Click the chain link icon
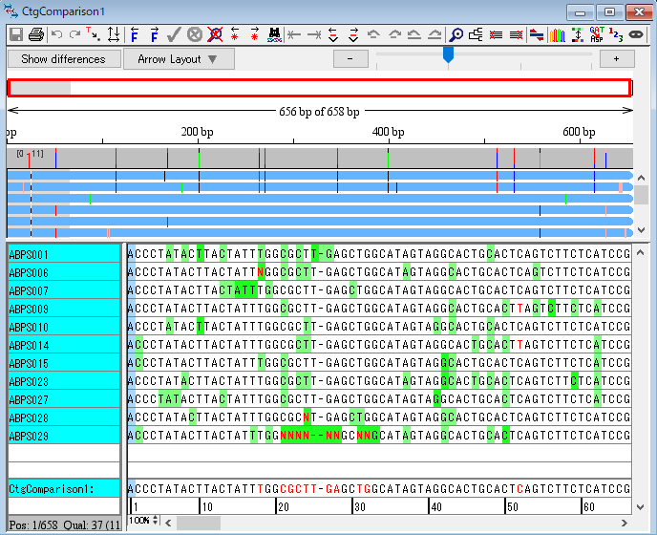Image resolution: width=657 pixels, height=535 pixels. point(636,34)
